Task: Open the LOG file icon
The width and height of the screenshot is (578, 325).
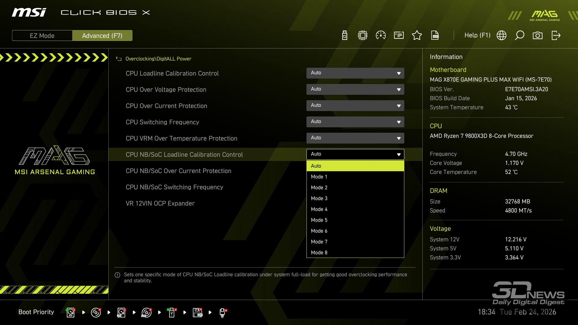Action: [x=435, y=36]
